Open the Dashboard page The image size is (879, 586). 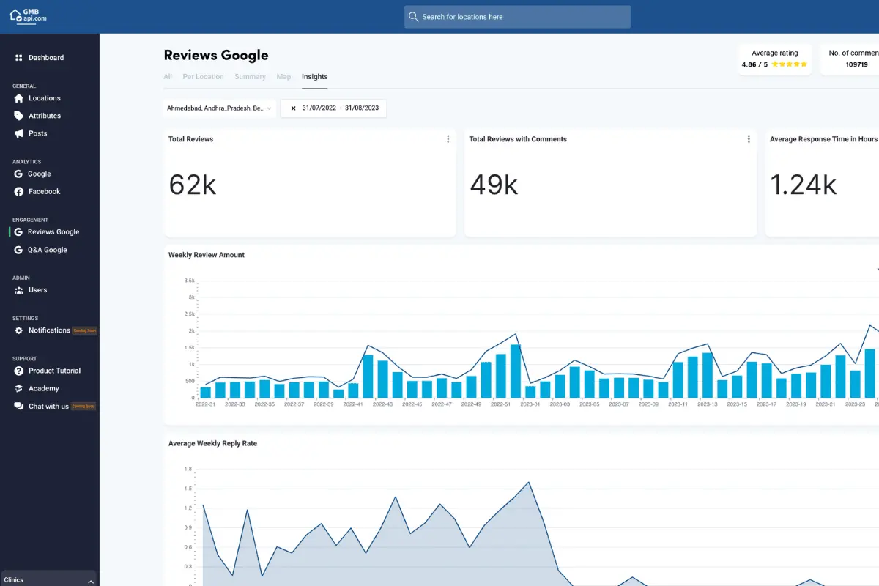pos(46,58)
